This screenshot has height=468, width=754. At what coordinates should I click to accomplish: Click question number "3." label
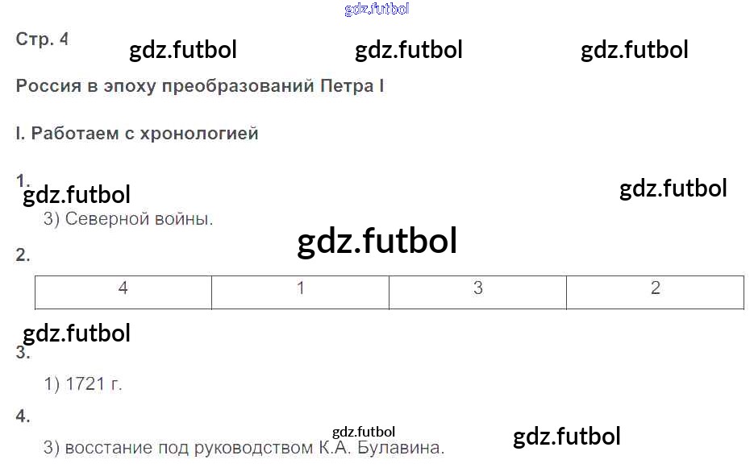click(x=23, y=353)
